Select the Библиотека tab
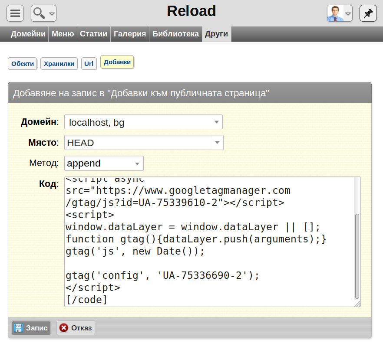 (x=175, y=34)
